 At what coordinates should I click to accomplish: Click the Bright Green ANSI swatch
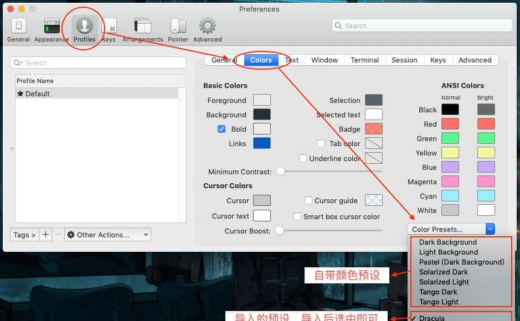(486, 138)
